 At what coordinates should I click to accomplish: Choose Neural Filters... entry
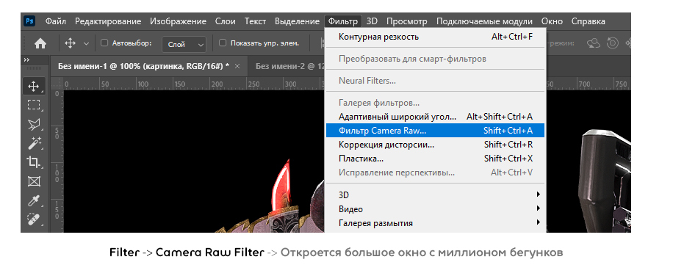(x=435, y=81)
